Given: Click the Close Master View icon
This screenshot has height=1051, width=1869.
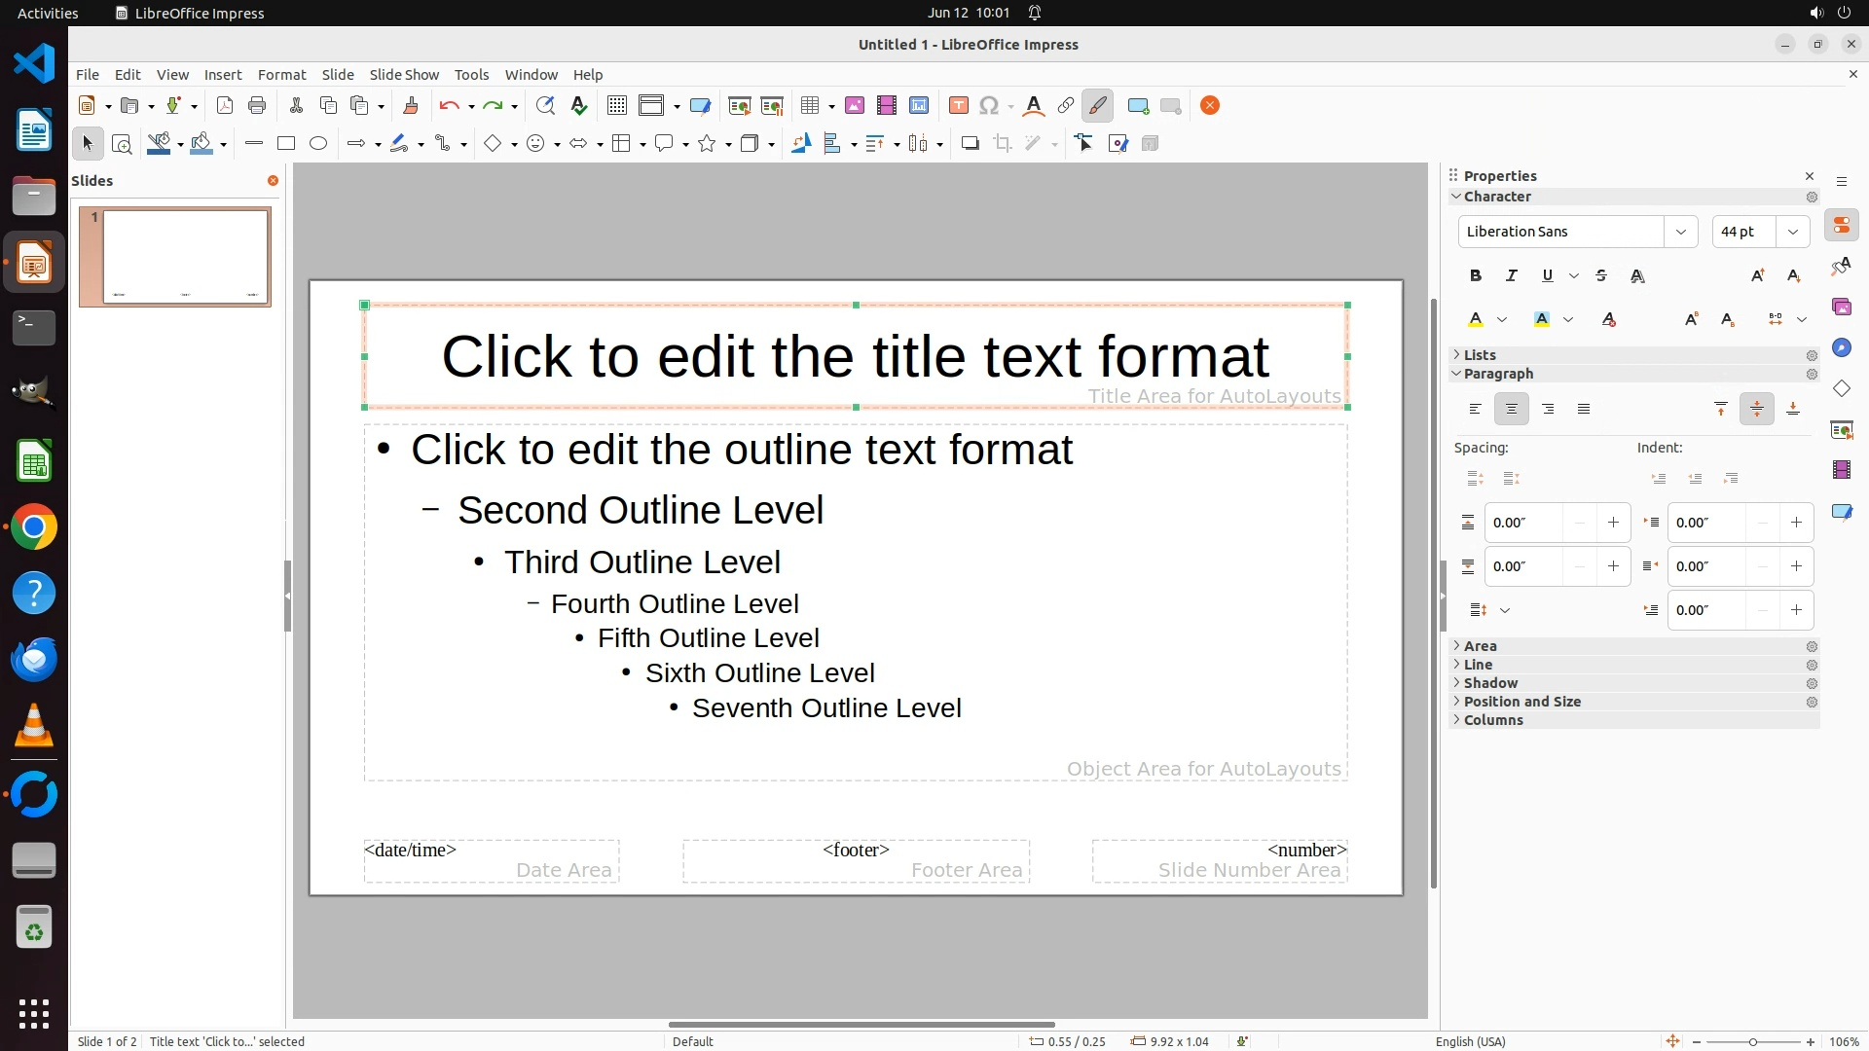Looking at the screenshot, I should (1210, 106).
